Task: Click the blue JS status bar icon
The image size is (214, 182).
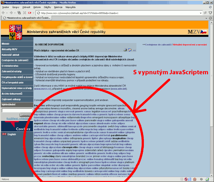Action: (190, 179)
